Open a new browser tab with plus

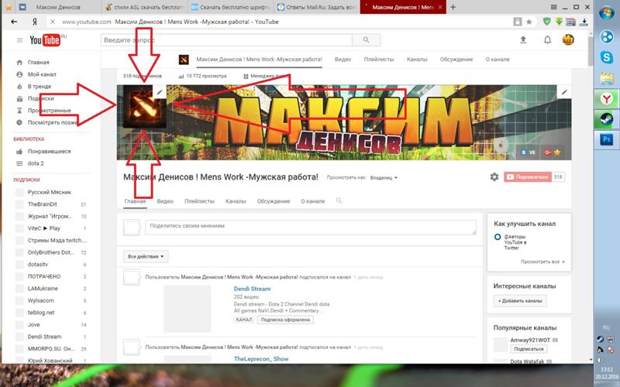(453, 7)
